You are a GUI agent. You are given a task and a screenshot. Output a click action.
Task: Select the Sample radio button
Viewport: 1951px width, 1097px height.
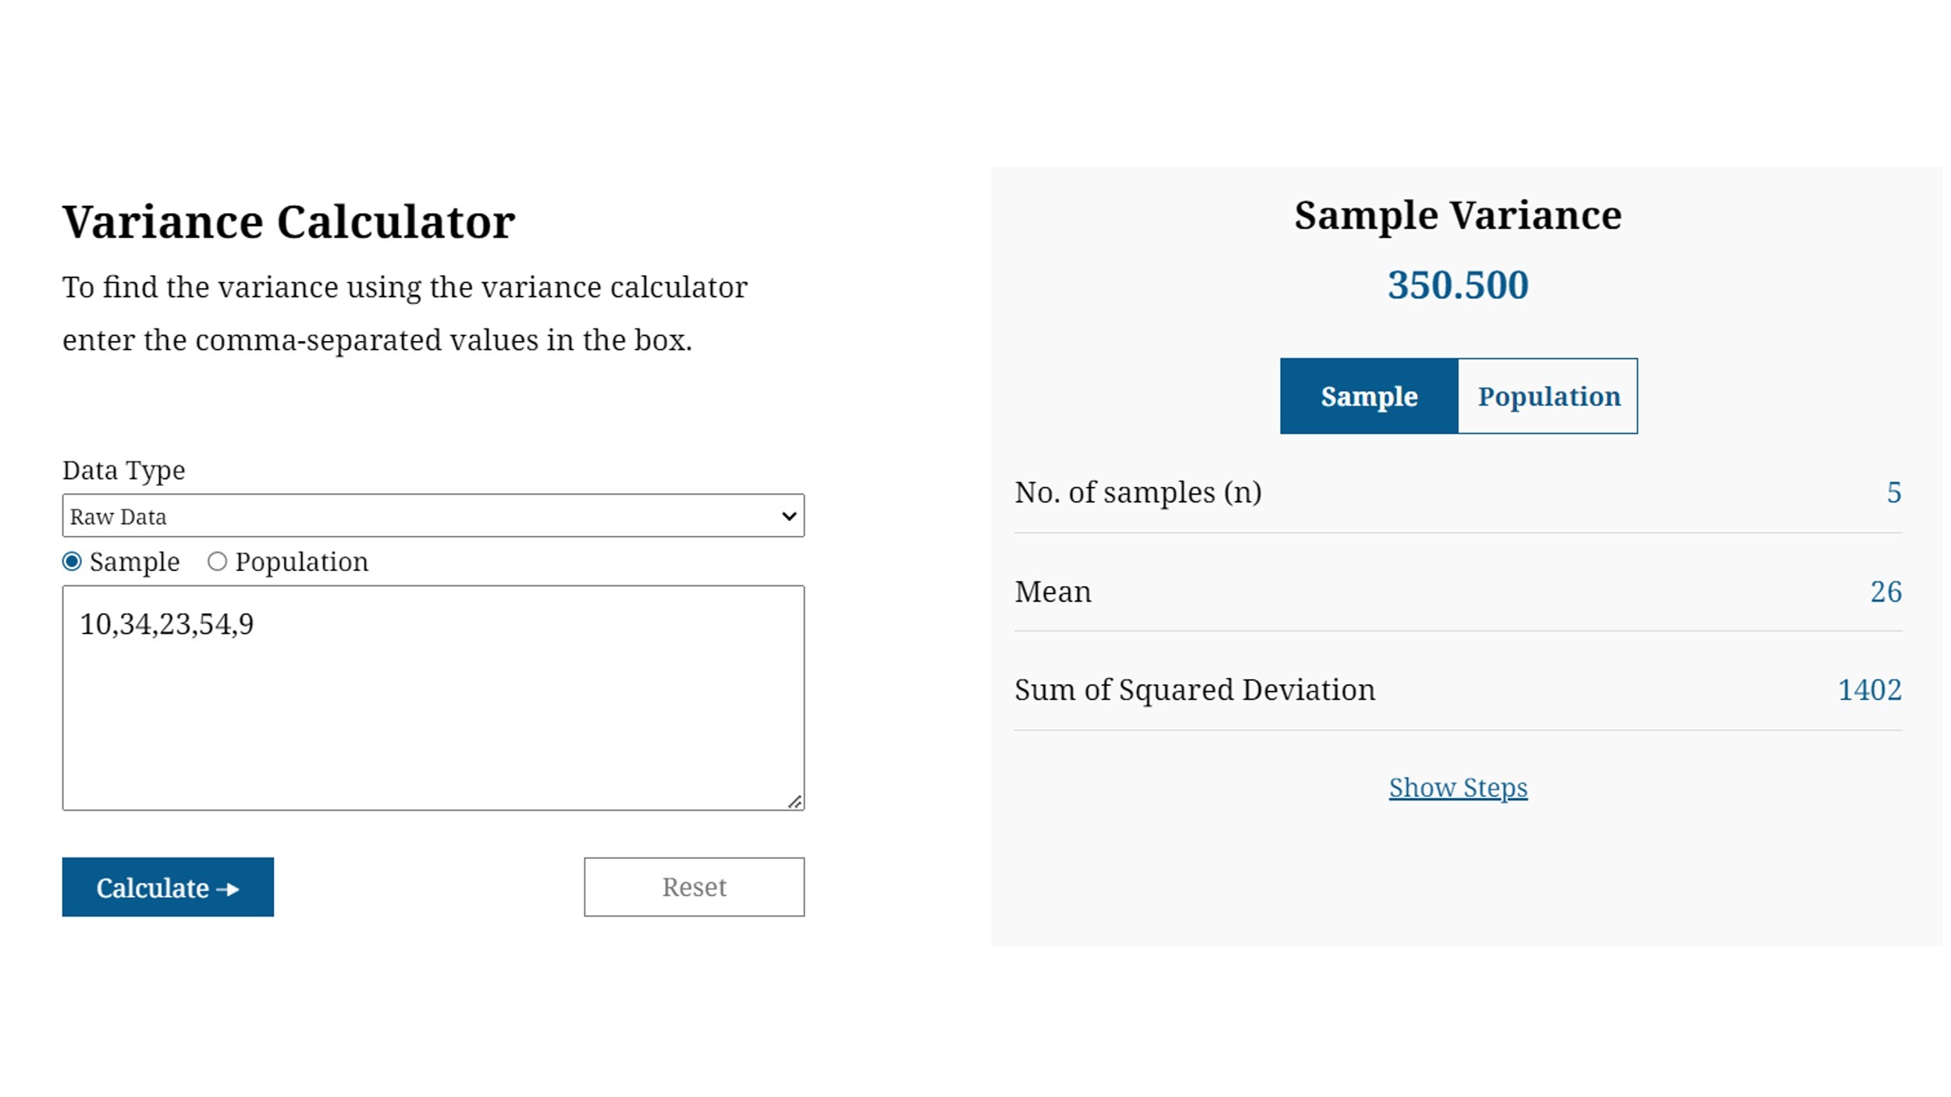(x=72, y=562)
